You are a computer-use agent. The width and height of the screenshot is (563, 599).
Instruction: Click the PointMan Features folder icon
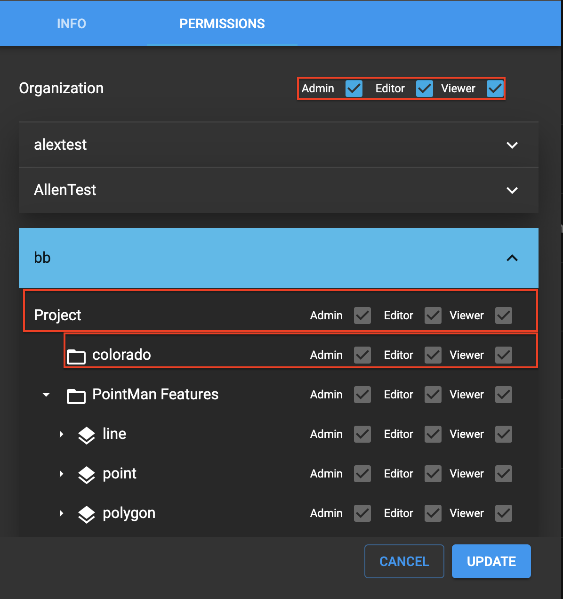coord(76,395)
